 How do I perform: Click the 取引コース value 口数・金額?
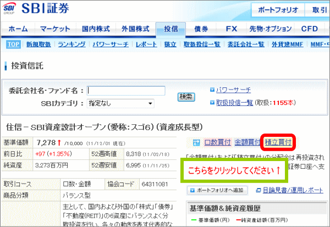[76, 184]
